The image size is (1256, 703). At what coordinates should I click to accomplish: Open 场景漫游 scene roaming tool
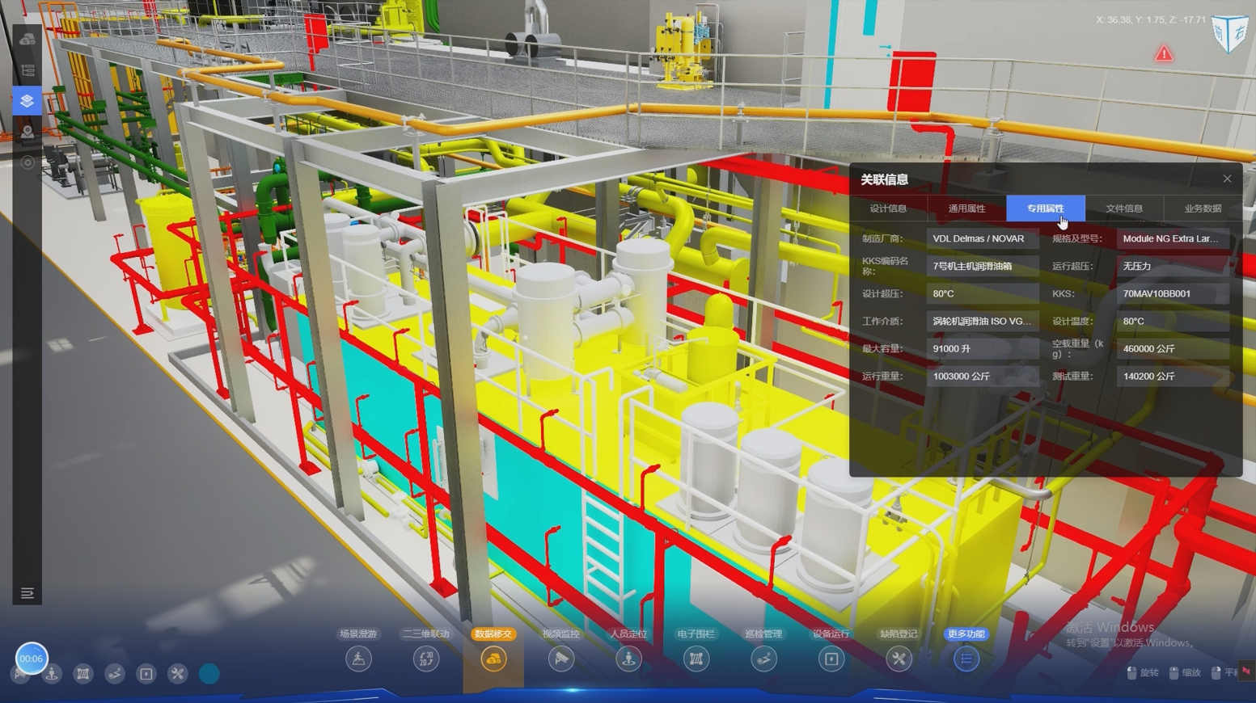coord(358,659)
